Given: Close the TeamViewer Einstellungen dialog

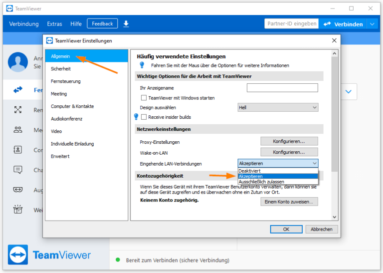Looking at the screenshot, I should point(334,40).
